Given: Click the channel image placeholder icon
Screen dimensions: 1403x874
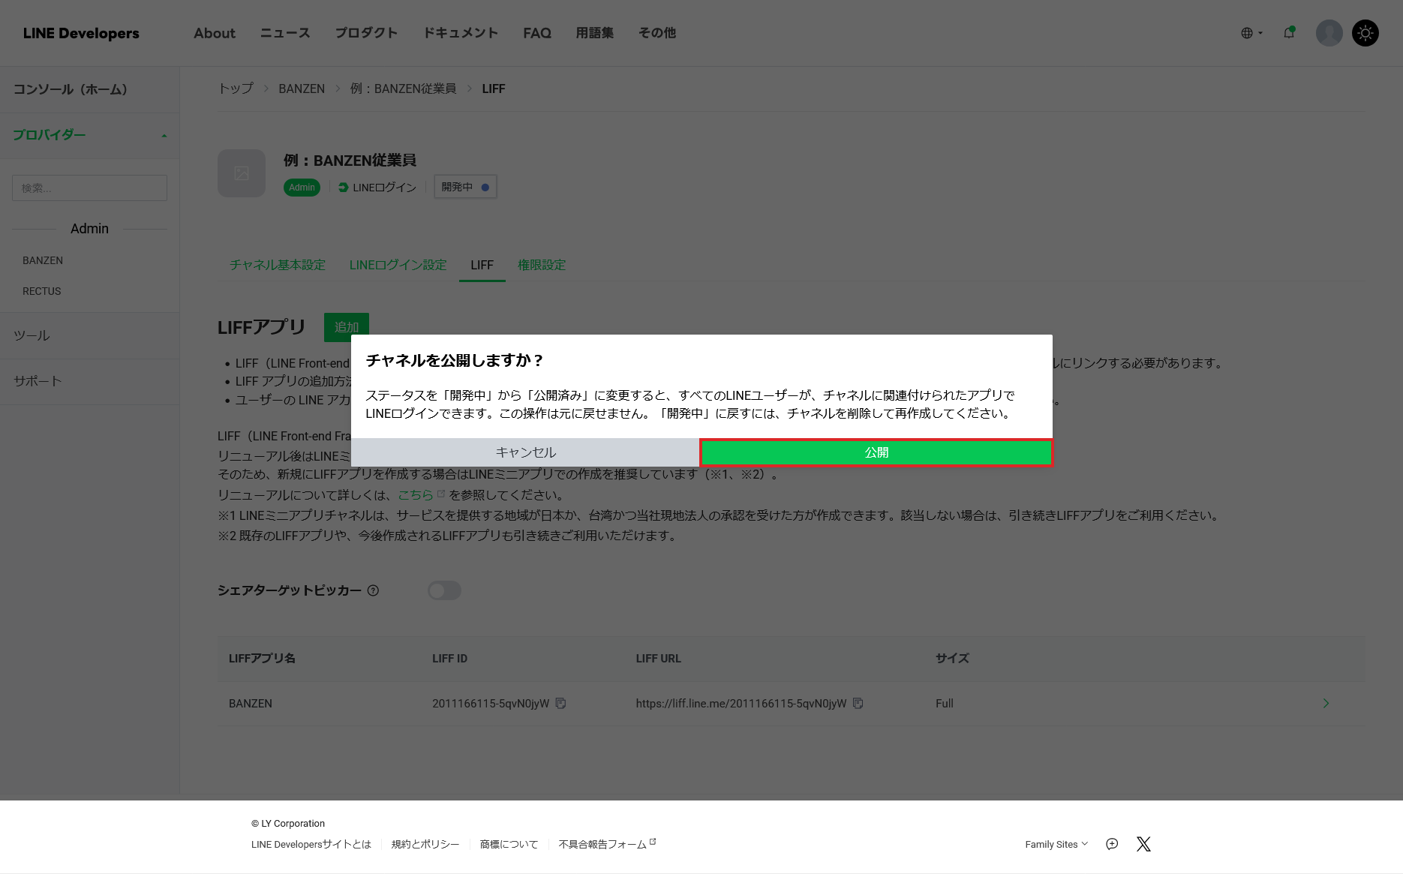Looking at the screenshot, I should tap(242, 173).
